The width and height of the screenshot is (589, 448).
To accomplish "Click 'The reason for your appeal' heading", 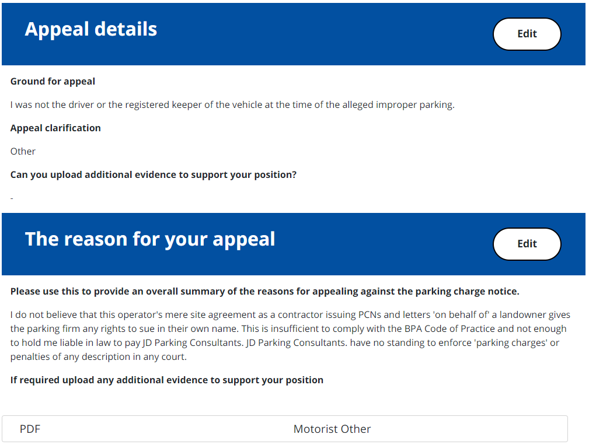I will pyautogui.click(x=150, y=239).
